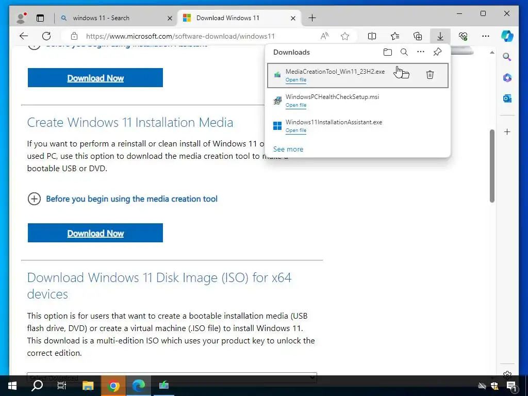Open Edge Settings and more menu

(x=486, y=36)
